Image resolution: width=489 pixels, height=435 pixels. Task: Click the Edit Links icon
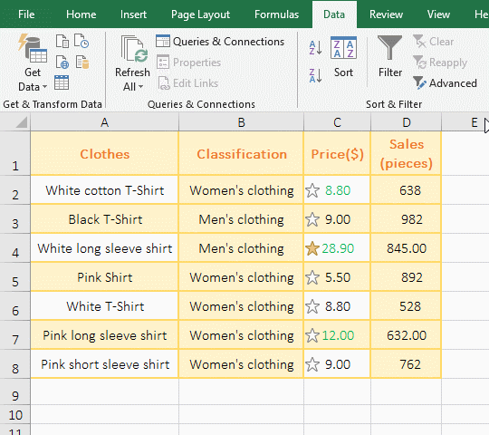[x=164, y=83]
